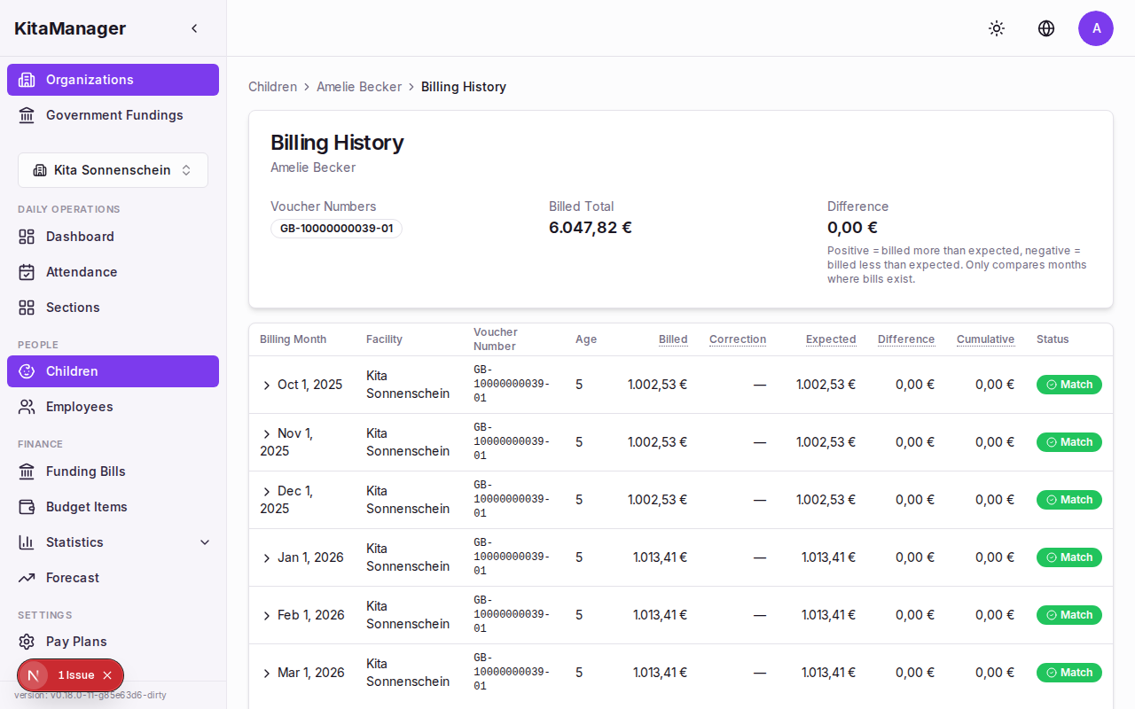Open the Attendance section

(x=83, y=271)
